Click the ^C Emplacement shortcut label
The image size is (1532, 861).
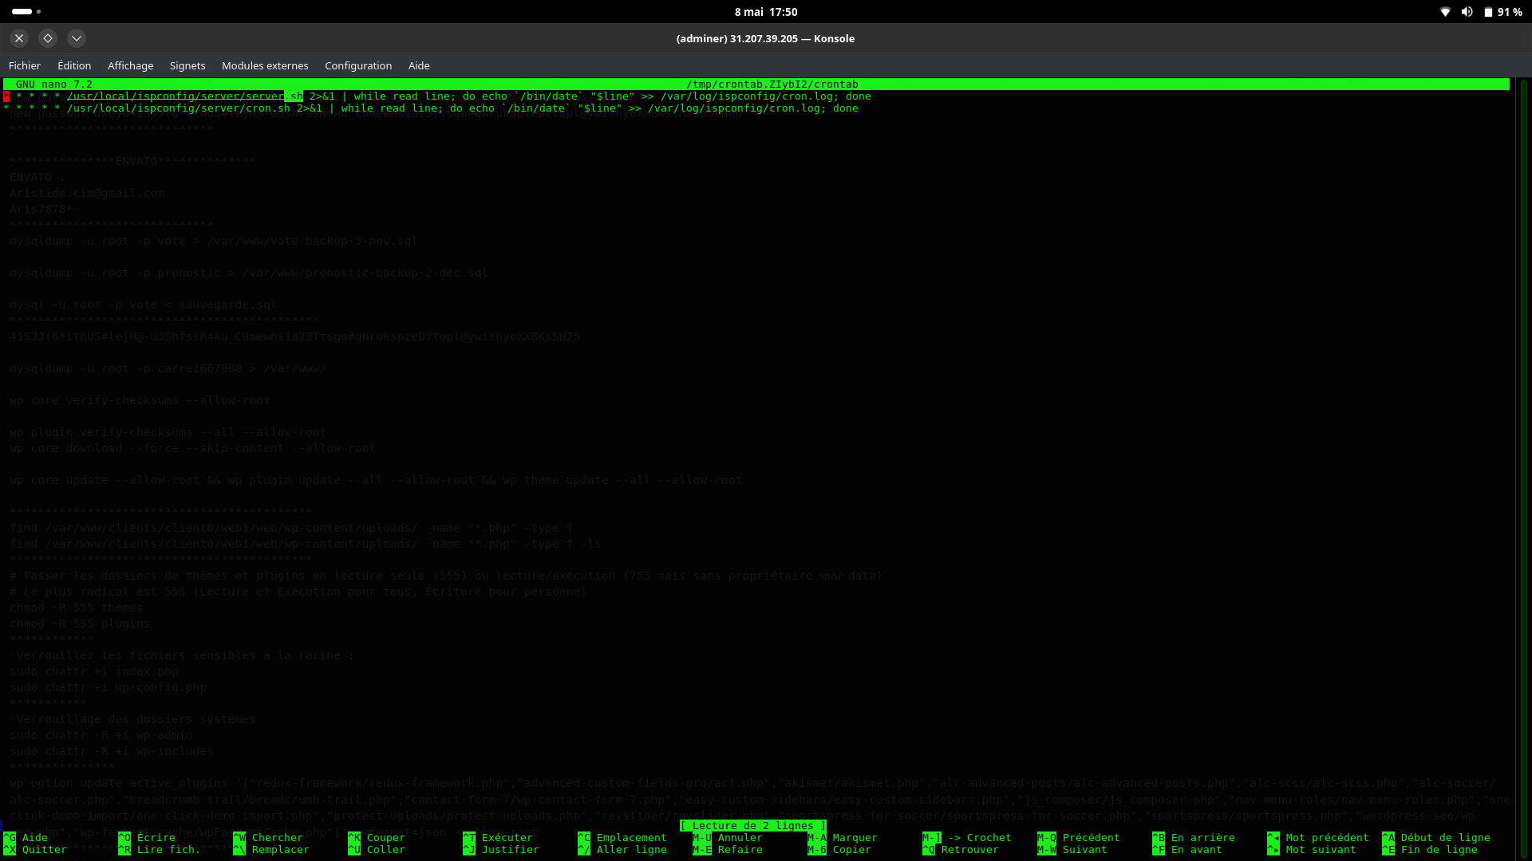(x=622, y=838)
